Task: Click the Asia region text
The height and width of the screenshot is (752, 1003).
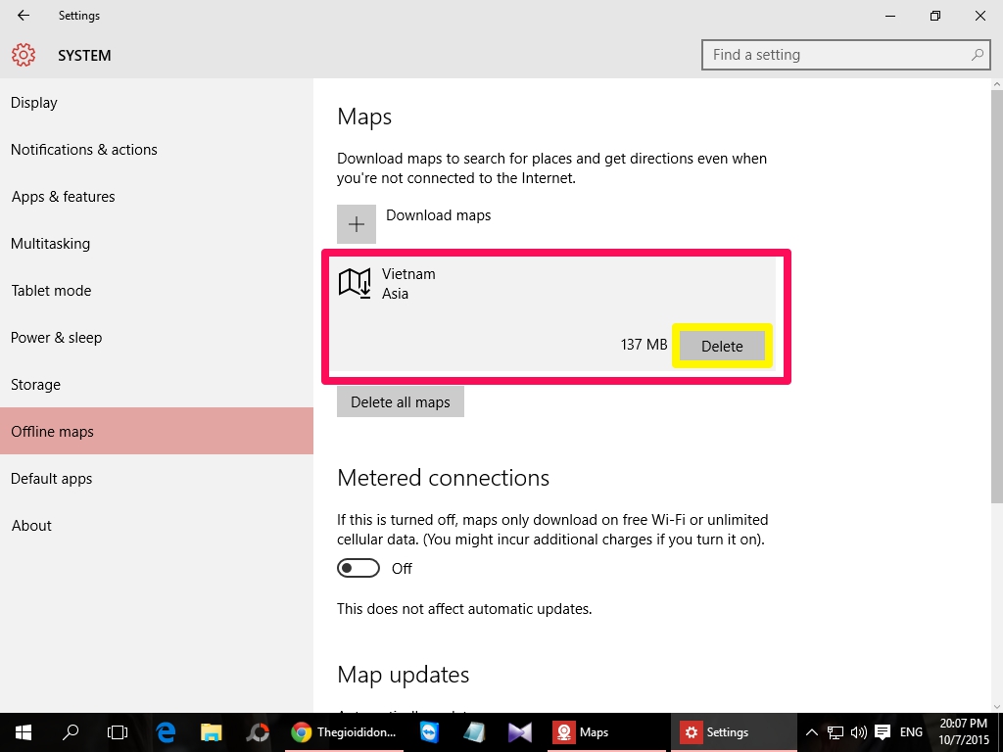Action: click(395, 294)
